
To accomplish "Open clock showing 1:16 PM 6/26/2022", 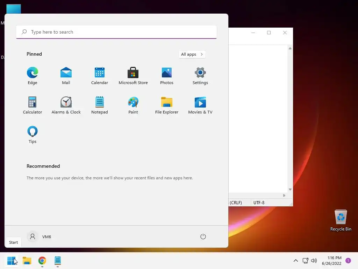I will [x=332, y=261].
